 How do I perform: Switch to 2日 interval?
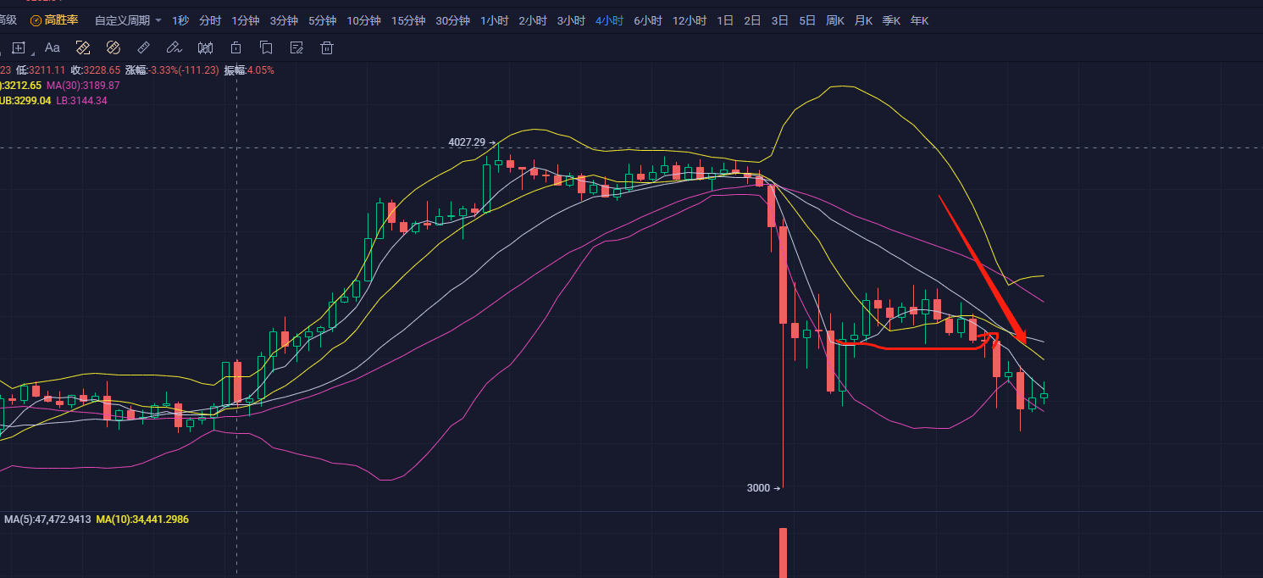coord(752,20)
